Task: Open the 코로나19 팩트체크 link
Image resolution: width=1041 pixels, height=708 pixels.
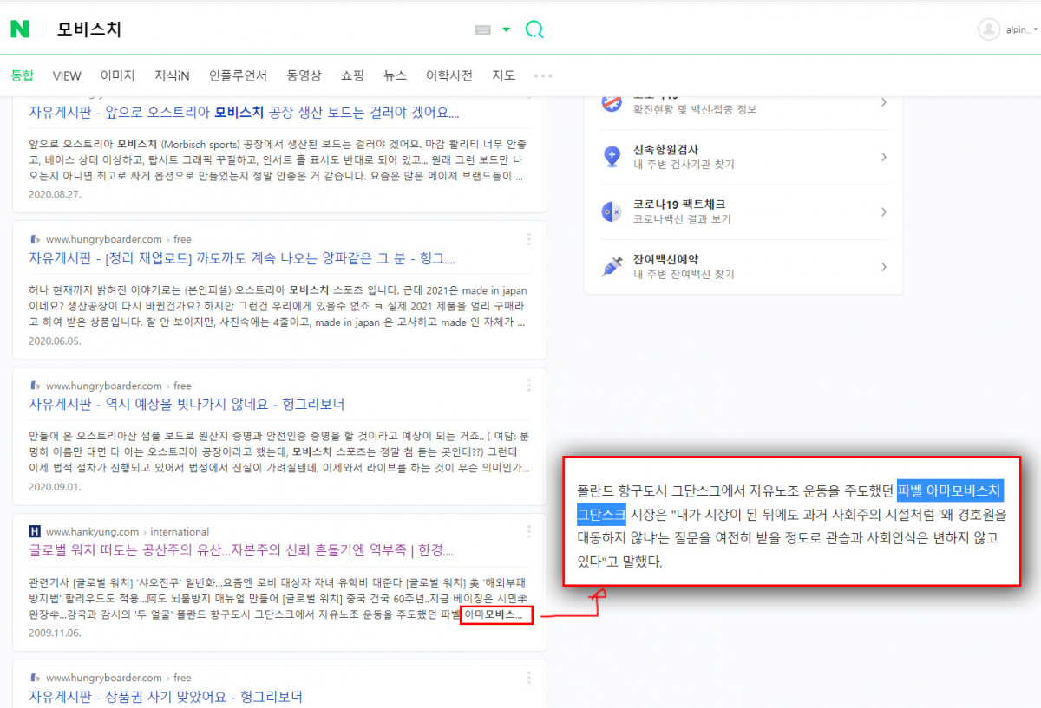Action: point(679,205)
